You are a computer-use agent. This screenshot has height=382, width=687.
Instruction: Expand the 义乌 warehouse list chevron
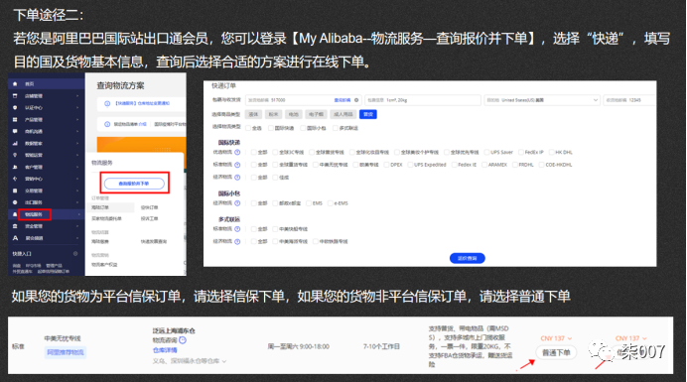pos(224,361)
